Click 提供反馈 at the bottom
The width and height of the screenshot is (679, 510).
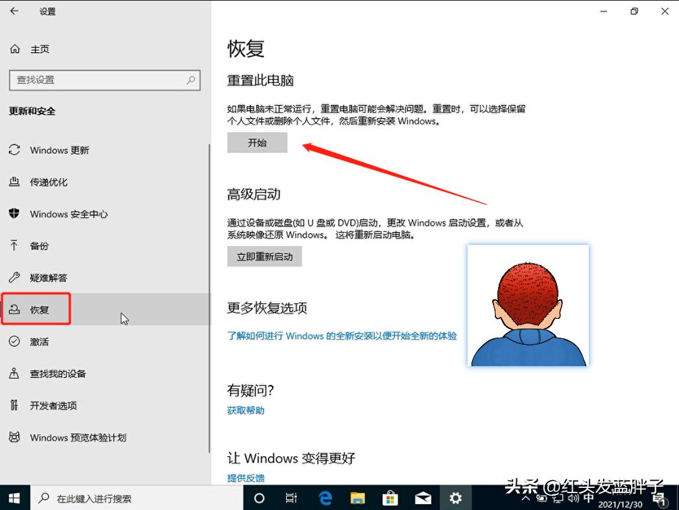pyautogui.click(x=245, y=478)
